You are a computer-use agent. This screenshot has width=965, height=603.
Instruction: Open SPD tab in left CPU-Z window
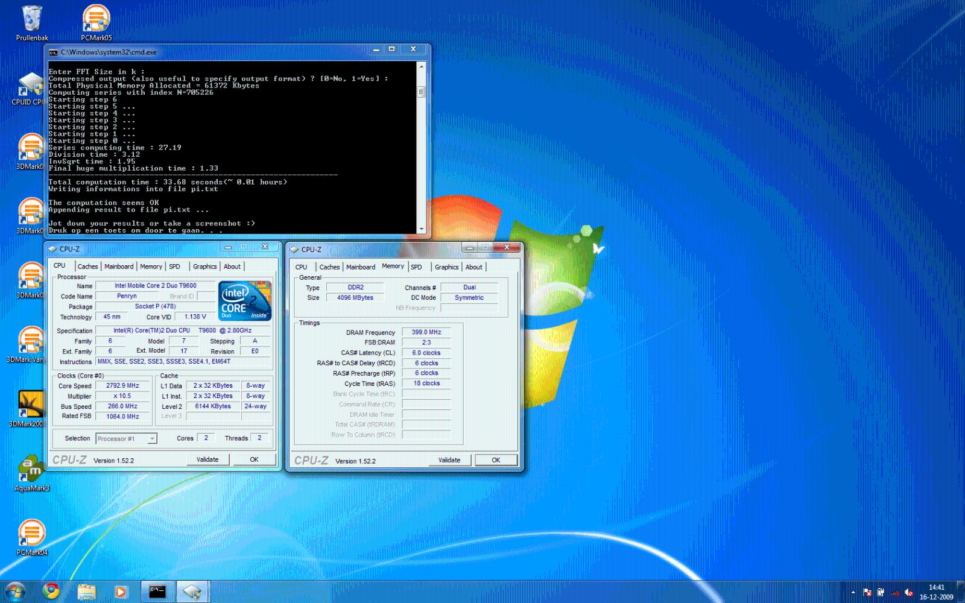coord(174,267)
